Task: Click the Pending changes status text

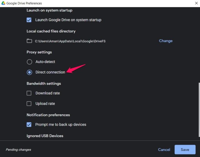Action: coord(18,150)
